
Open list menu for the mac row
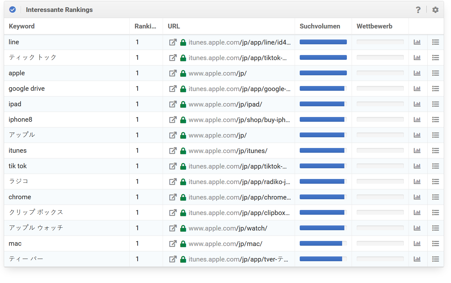tap(435, 243)
